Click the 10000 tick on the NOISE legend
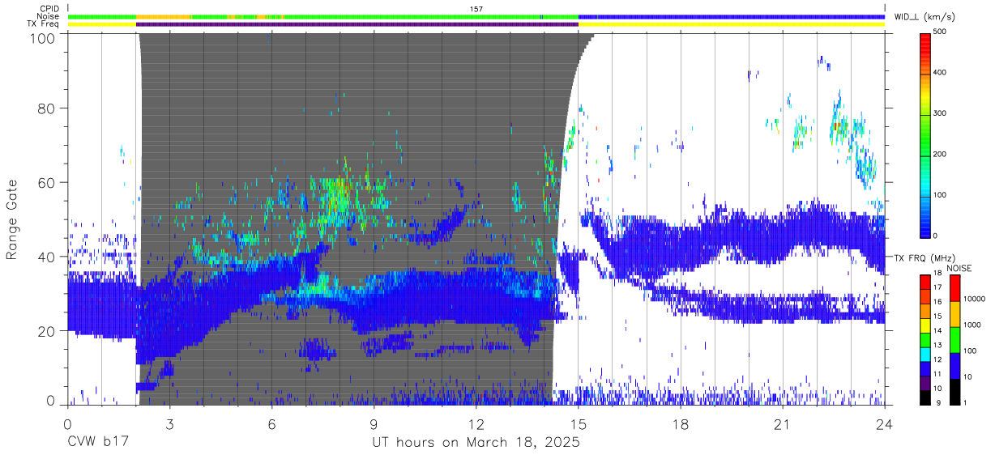The width and height of the screenshot is (995, 459). (974, 300)
